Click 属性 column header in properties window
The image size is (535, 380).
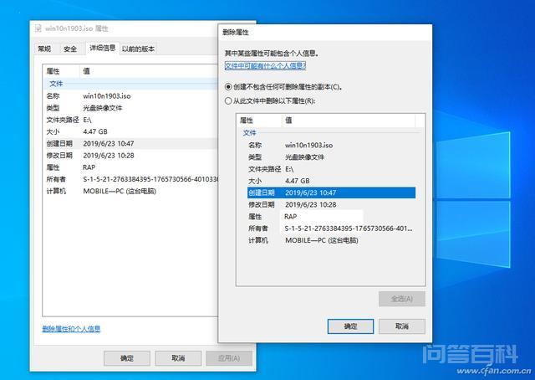click(61, 71)
